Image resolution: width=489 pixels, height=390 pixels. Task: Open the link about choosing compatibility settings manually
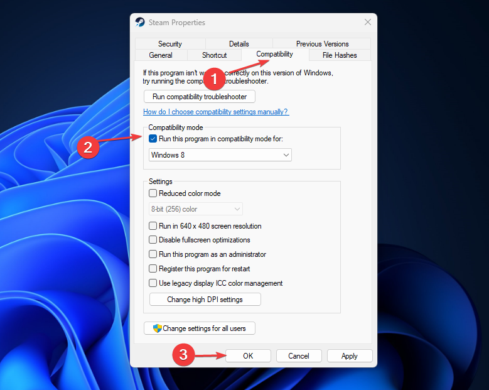pyautogui.click(x=216, y=112)
